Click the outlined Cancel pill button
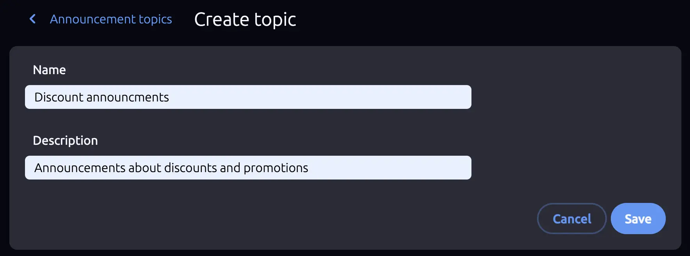Image resolution: width=690 pixels, height=256 pixels. coord(571,219)
